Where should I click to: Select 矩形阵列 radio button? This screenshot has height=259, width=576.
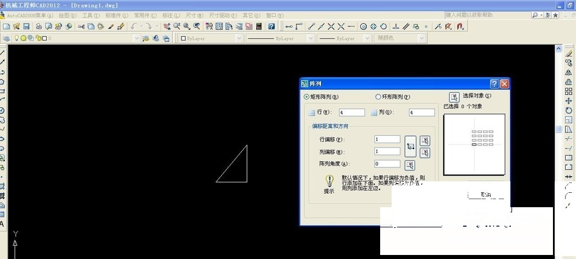tap(306, 97)
